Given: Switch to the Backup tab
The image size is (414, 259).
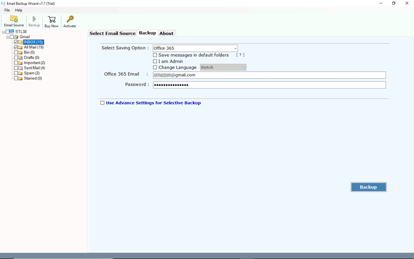Looking at the screenshot, I should pyautogui.click(x=147, y=33).
